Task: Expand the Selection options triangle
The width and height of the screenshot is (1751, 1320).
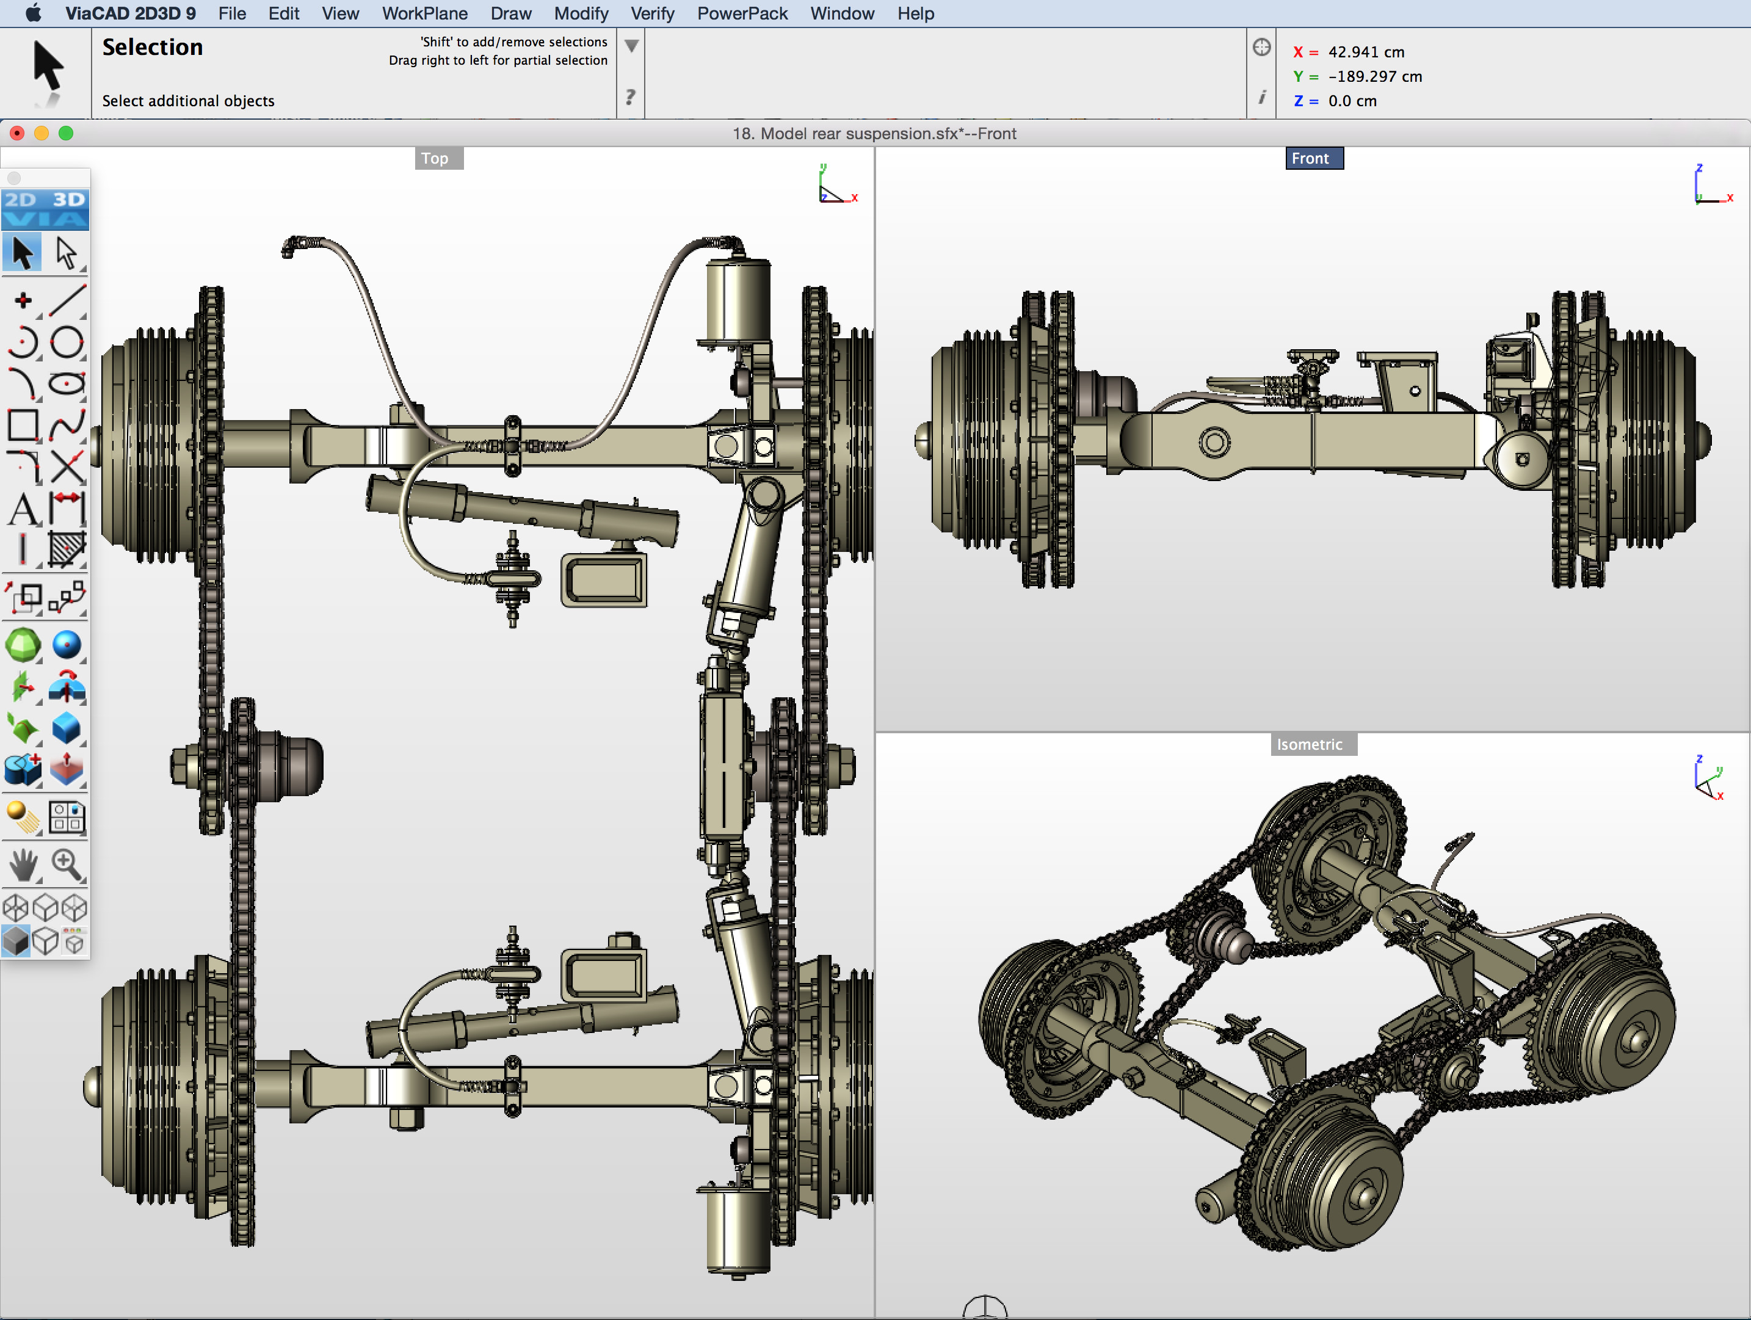Action: [x=631, y=46]
